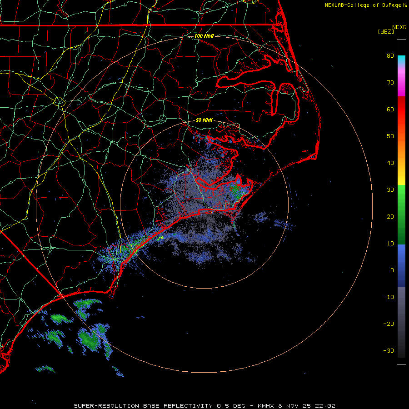This screenshot has height=409, width=409.
Task: Click the SUPER-RESOLUTION BASE REFLECTIVITY caption
Action: pyautogui.click(x=143, y=406)
